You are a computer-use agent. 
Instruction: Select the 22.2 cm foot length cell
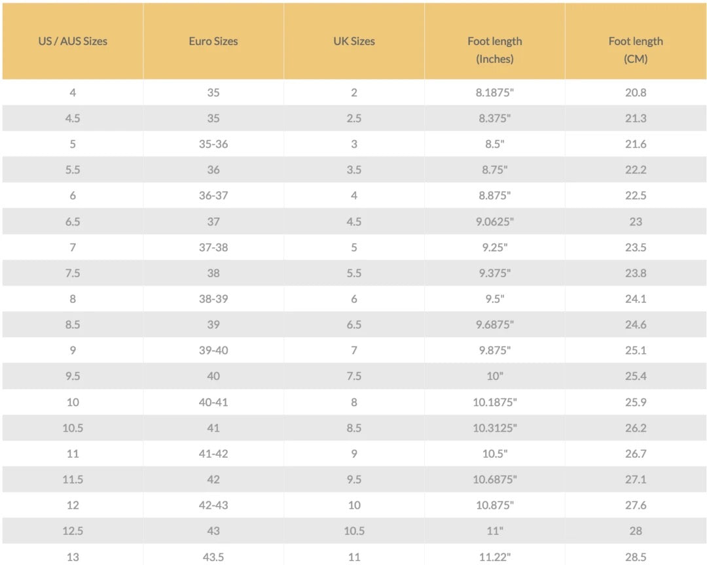636,170
